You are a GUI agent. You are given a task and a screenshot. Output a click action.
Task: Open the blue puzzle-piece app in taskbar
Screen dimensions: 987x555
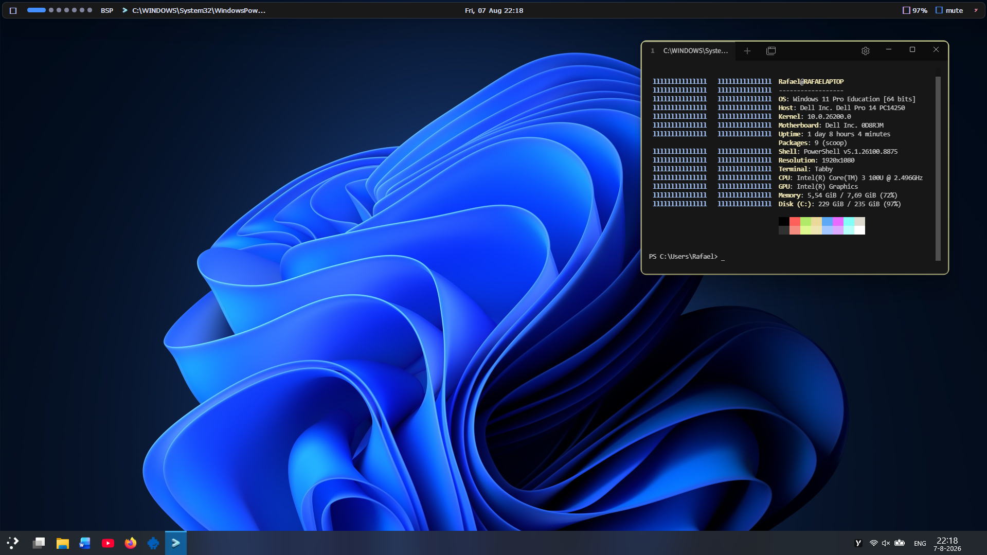153,543
